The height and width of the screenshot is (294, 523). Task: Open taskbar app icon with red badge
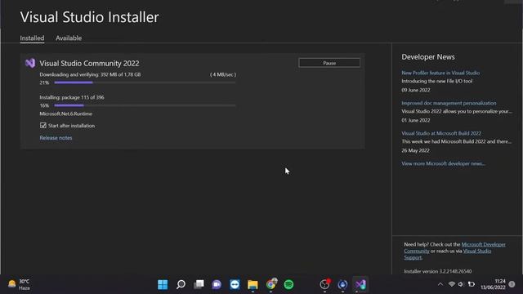(325, 284)
